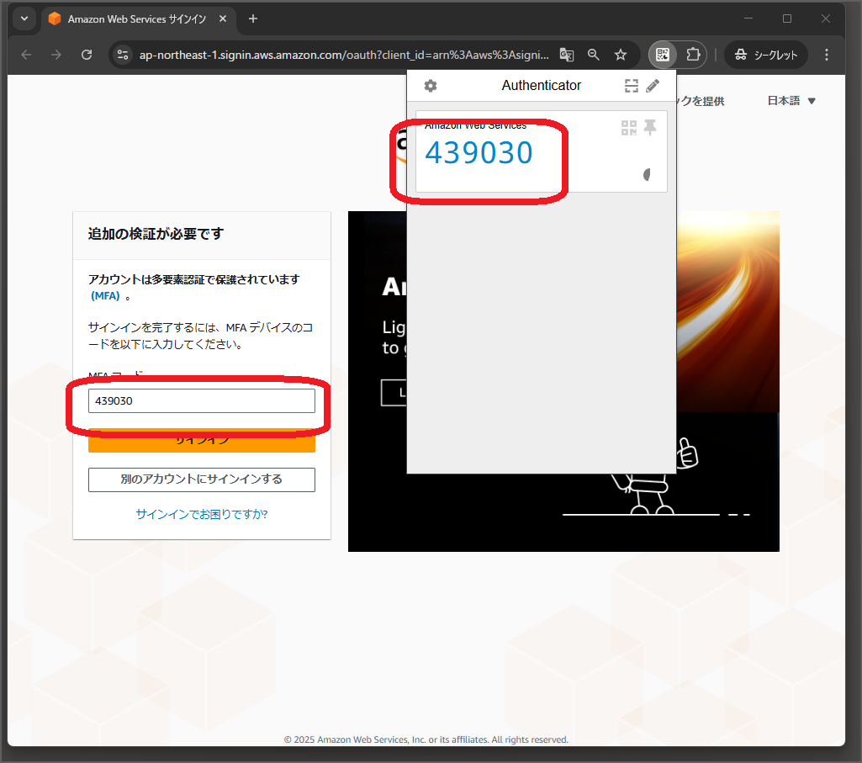Click 別のアカウントにサインインする button

[x=202, y=480]
